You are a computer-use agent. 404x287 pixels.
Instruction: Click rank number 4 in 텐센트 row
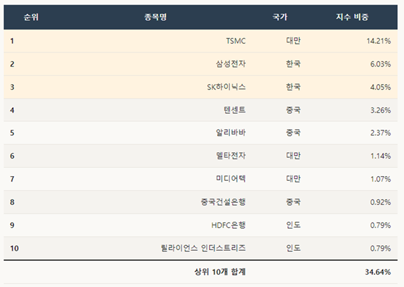[12, 110]
